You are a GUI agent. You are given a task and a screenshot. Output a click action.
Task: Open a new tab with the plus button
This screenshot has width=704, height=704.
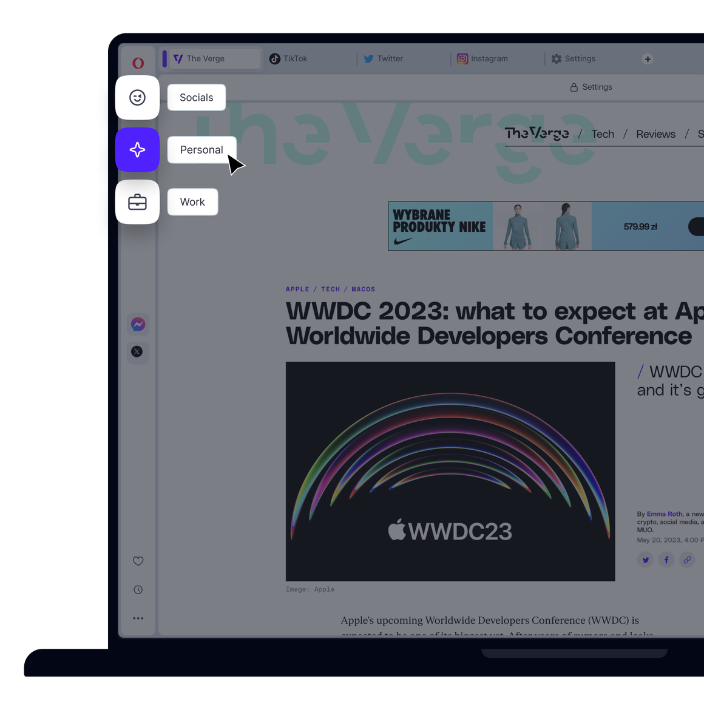pyautogui.click(x=648, y=59)
